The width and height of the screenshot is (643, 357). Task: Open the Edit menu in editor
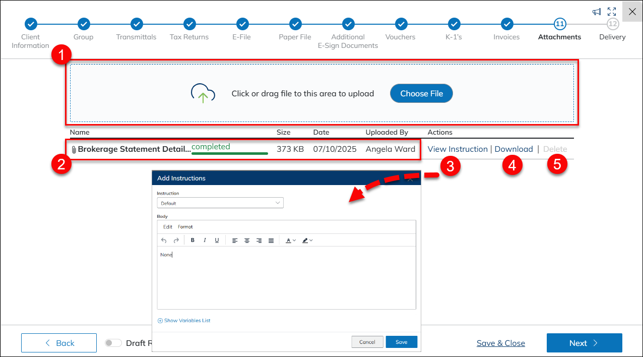[168, 227]
